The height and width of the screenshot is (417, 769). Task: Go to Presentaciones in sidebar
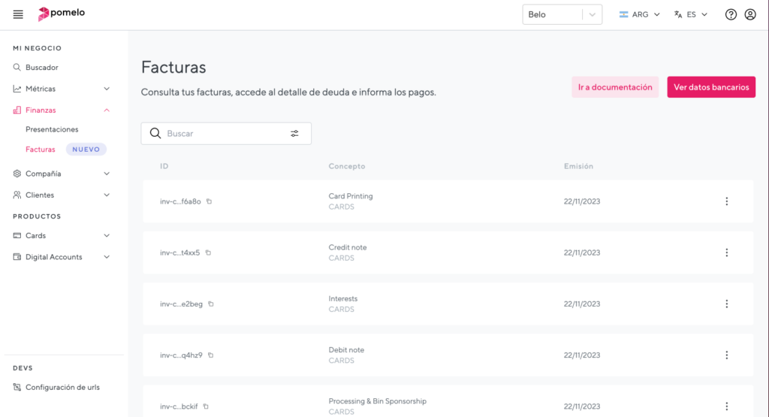(52, 129)
